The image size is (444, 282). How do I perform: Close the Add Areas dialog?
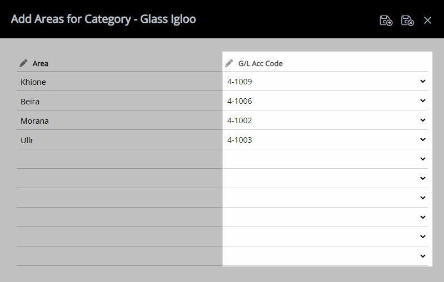pyautogui.click(x=427, y=21)
